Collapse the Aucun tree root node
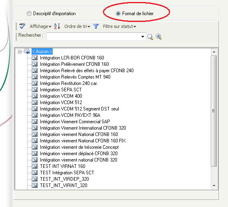The image size is (228, 207). click(20, 51)
